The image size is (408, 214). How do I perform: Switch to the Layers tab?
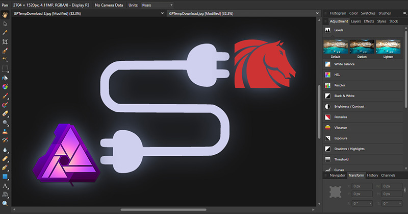point(355,21)
